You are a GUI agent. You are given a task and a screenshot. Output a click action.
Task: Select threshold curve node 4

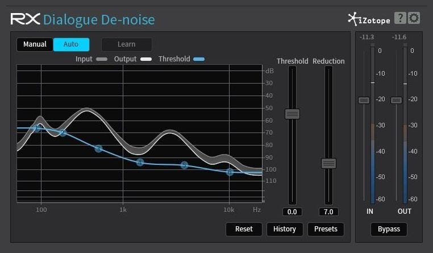pyautogui.click(x=140, y=163)
